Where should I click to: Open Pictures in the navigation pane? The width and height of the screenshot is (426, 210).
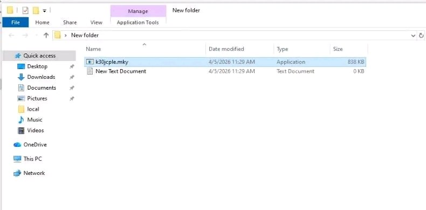37,98
